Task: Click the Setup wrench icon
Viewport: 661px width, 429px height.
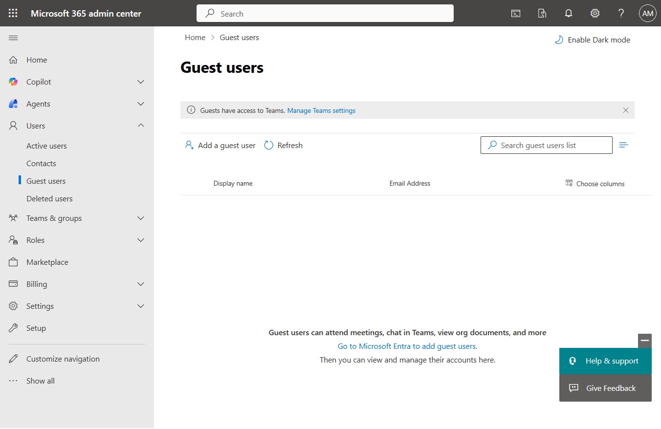Action: 13,328
